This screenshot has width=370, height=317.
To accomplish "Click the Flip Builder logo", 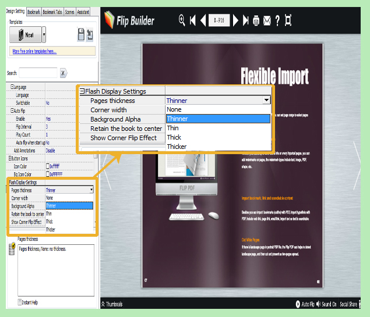I will tap(129, 20).
